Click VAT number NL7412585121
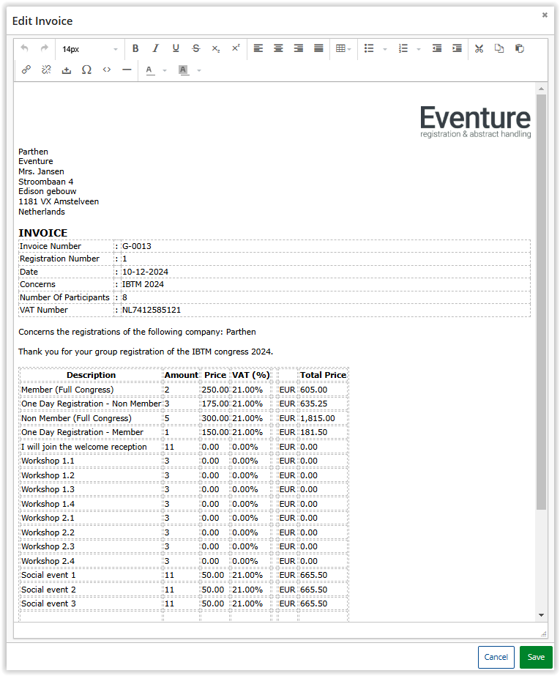The image size is (560, 676). coord(152,310)
